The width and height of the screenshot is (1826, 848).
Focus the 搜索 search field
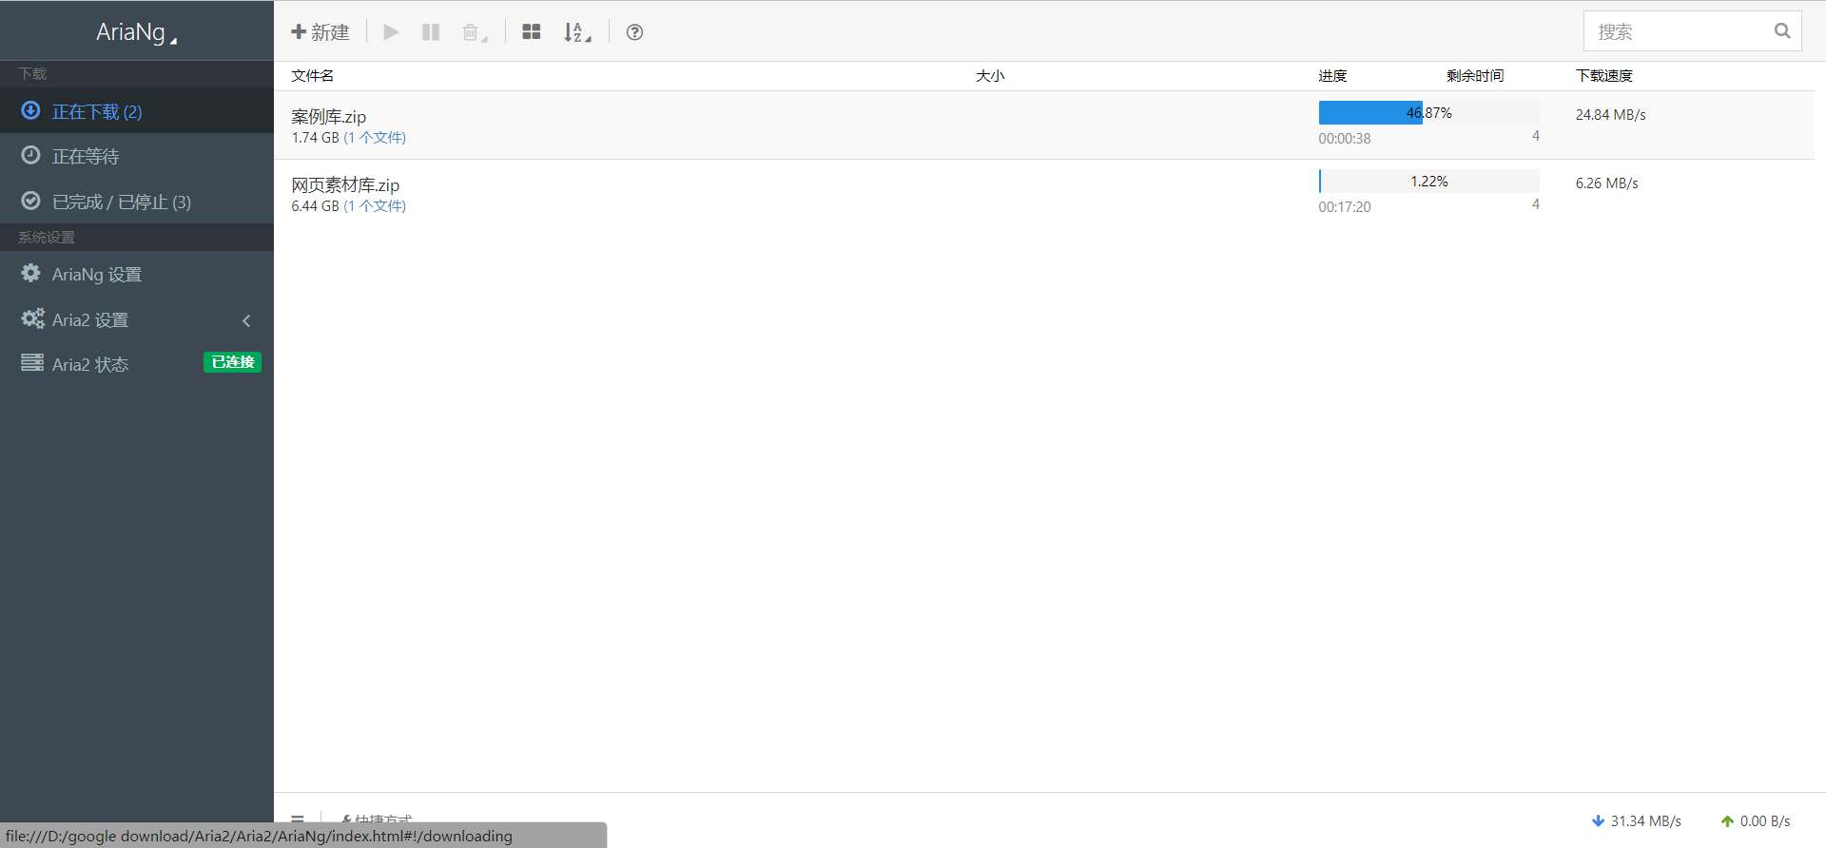tap(1692, 31)
